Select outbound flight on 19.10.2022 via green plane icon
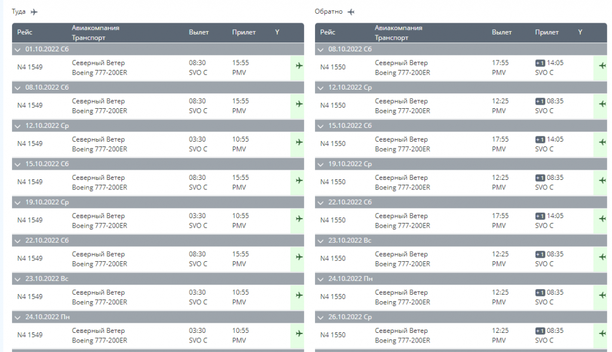Viewport: 612px width, 352px height. coord(299,219)
